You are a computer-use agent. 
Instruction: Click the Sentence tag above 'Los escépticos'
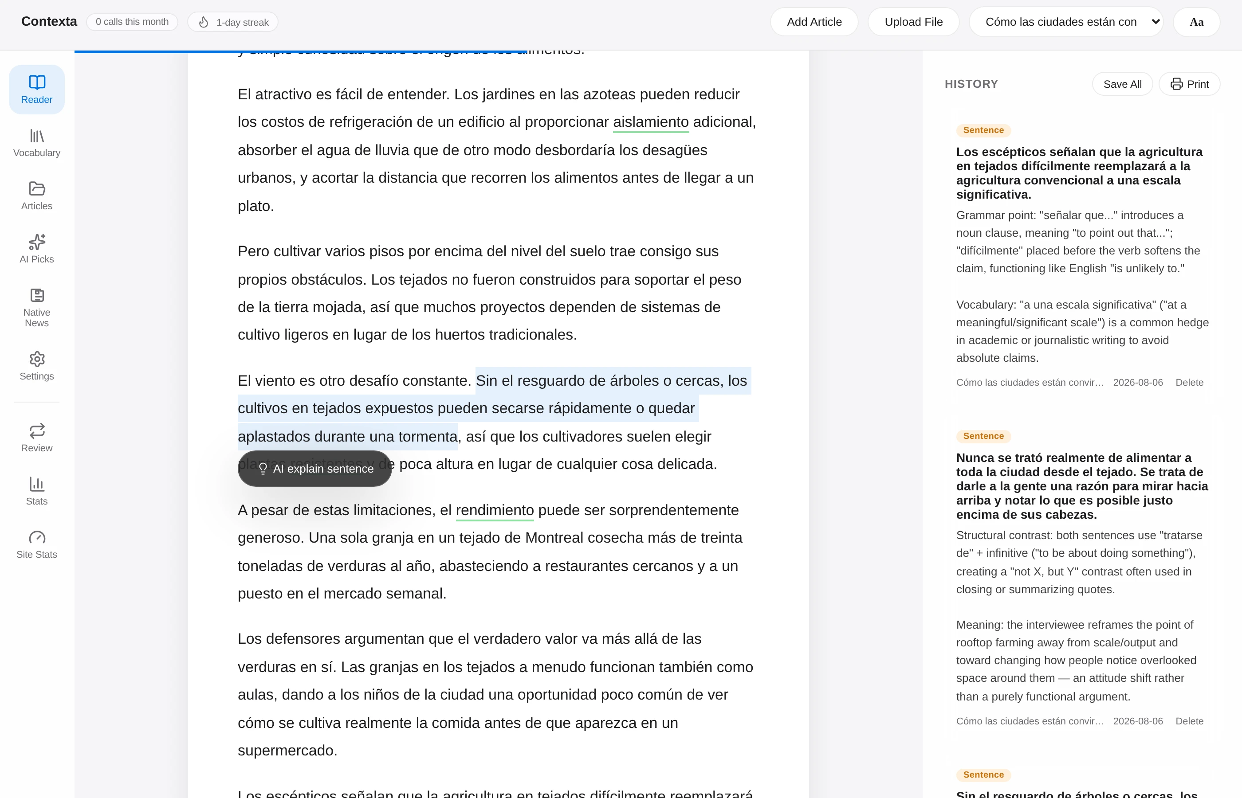coord(983,130)
